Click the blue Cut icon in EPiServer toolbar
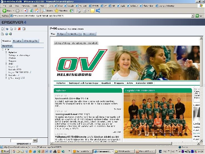The width and height of the screenshot is (205, 154). point(7,29)
